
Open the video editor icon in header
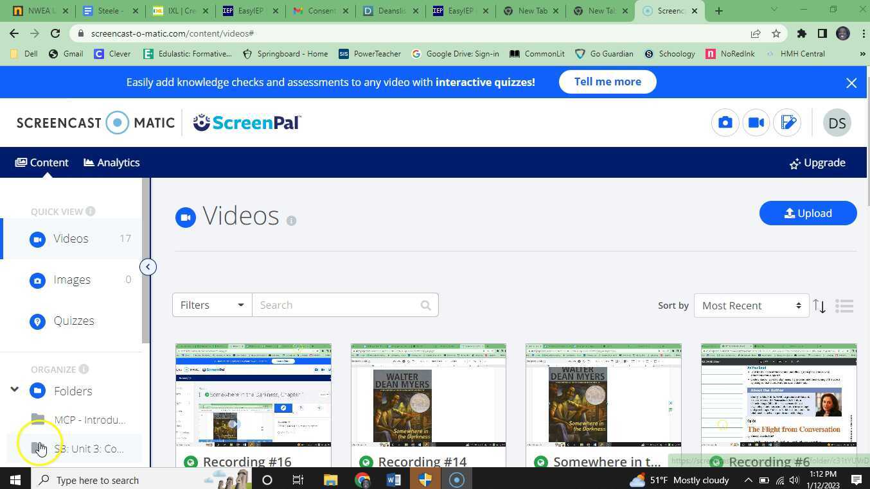point(788,123)
